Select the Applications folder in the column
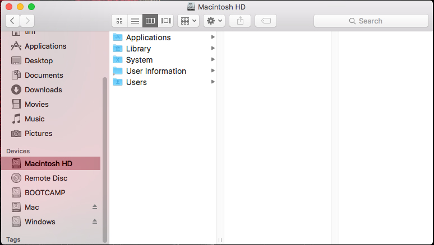 164,37
